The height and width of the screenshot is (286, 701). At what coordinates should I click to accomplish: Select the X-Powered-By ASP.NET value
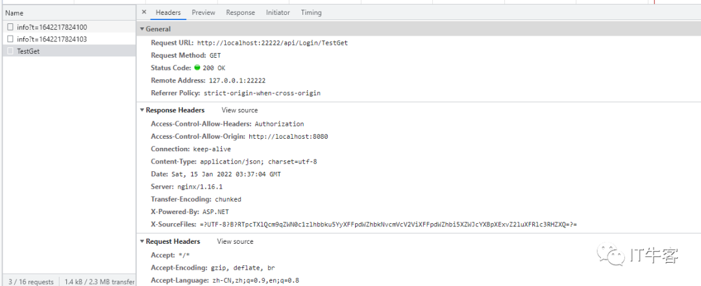point(215,211)
